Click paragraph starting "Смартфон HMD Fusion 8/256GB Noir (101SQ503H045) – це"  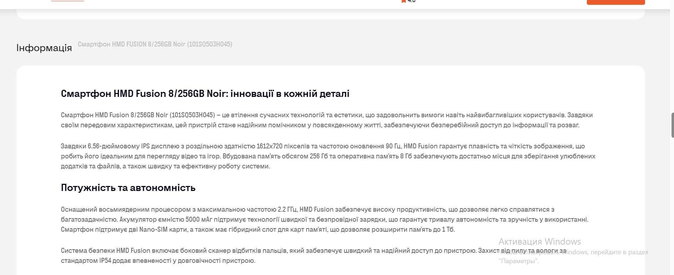tap(327, 120)
